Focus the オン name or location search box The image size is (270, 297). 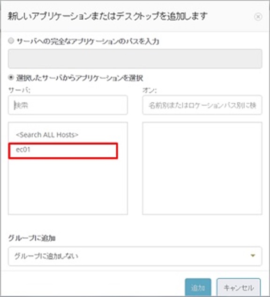[202, 105]
